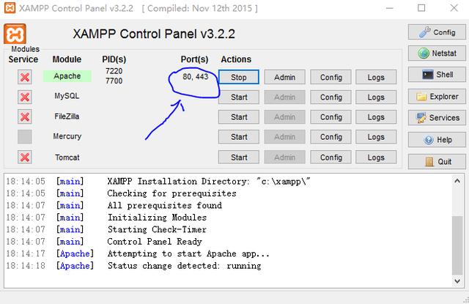469x304 pixels.
Task: Open Apache Admin page
Action: pyautogui.click(x=284, y=77)
